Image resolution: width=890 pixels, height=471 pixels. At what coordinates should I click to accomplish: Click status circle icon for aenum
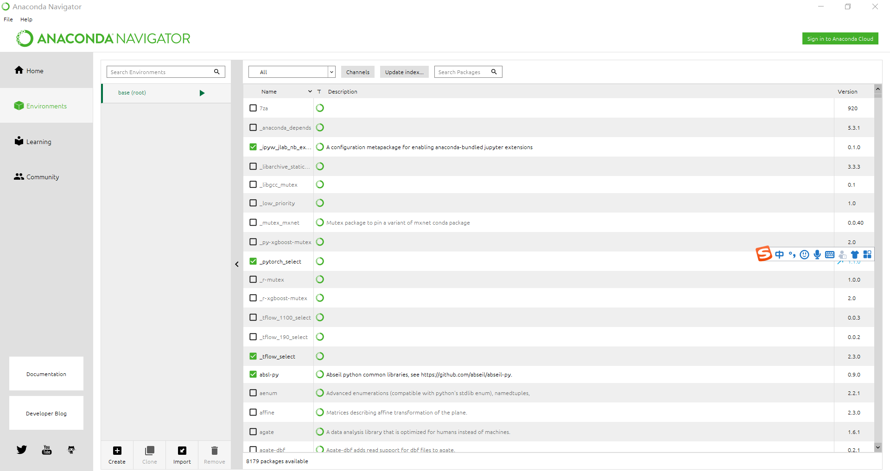point(320,393)
